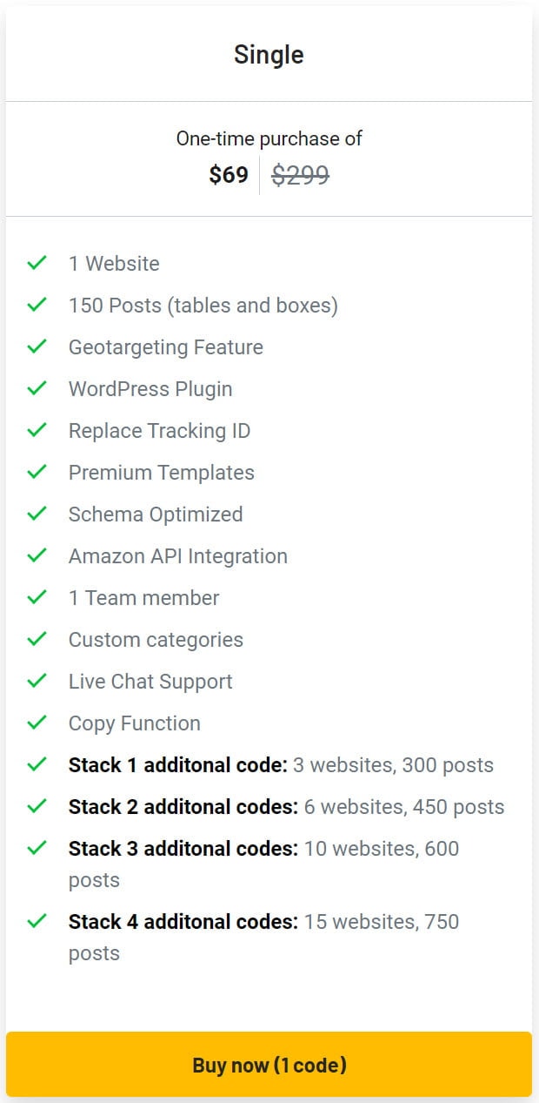Click the checkmark for 1 Team member
539x1103 pixels.
37,597
